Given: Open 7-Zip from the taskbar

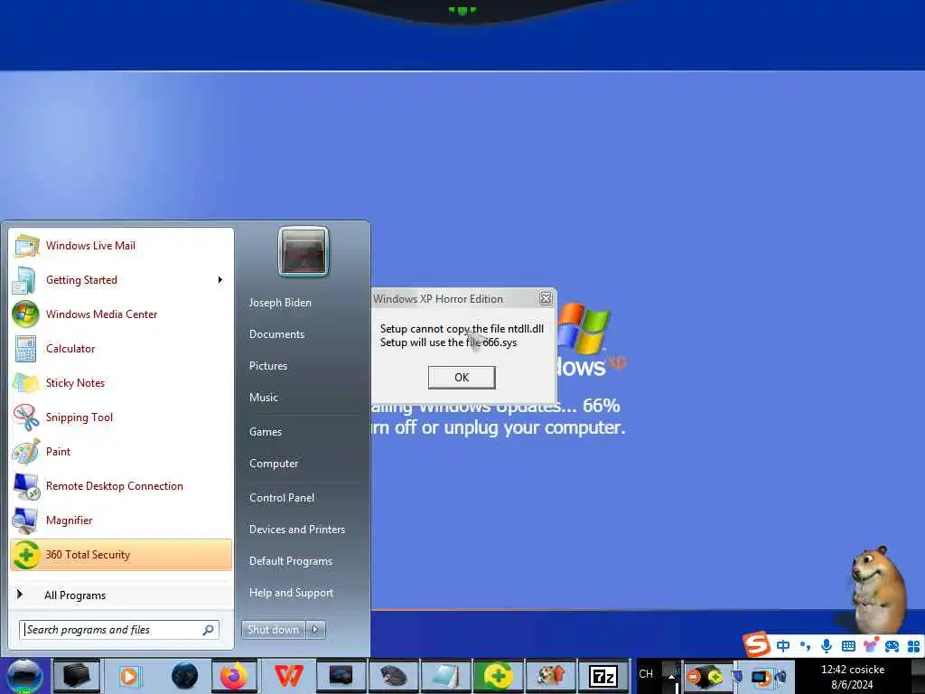Looking at the screenshot, I should (x=603, y=676).
